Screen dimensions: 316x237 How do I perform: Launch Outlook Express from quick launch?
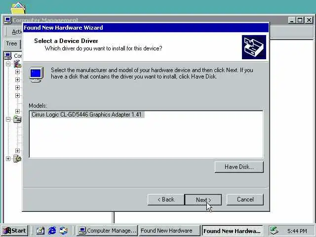pos(63,231)
